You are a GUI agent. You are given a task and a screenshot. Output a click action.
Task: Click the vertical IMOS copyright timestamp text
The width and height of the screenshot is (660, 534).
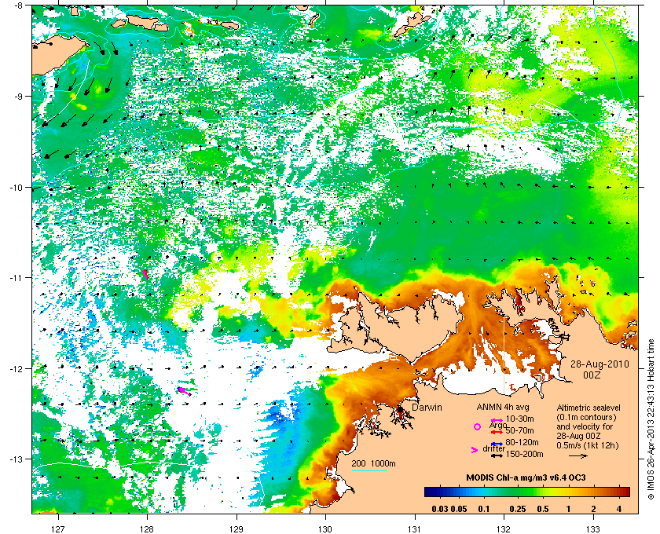click(x=651, y=419)
